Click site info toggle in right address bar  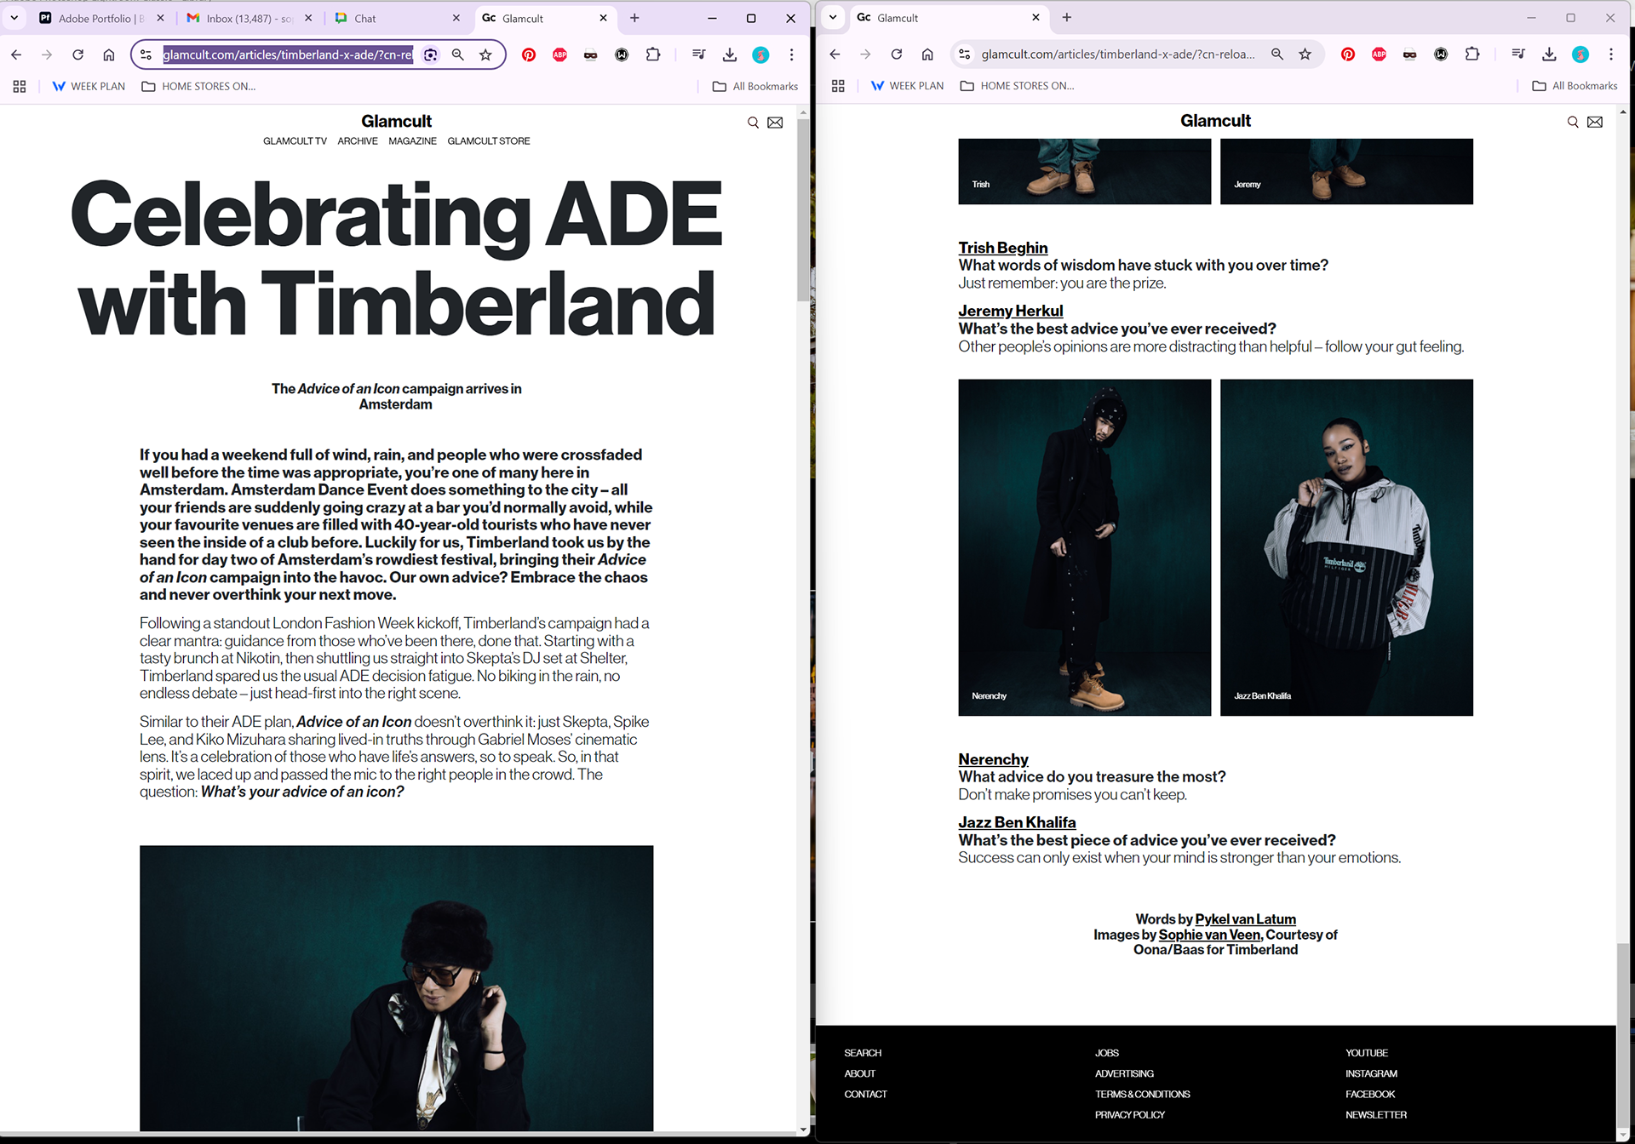(x=964, y=54)
